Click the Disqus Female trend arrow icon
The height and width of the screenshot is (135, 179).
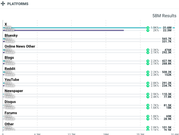pos(148,108)
